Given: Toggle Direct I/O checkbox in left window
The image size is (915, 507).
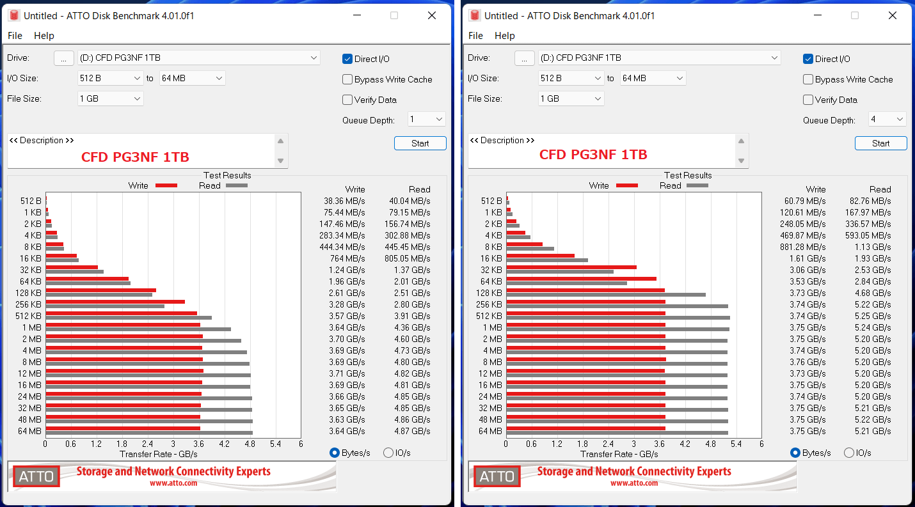Looking at the screenshot, I should [347, 59].
